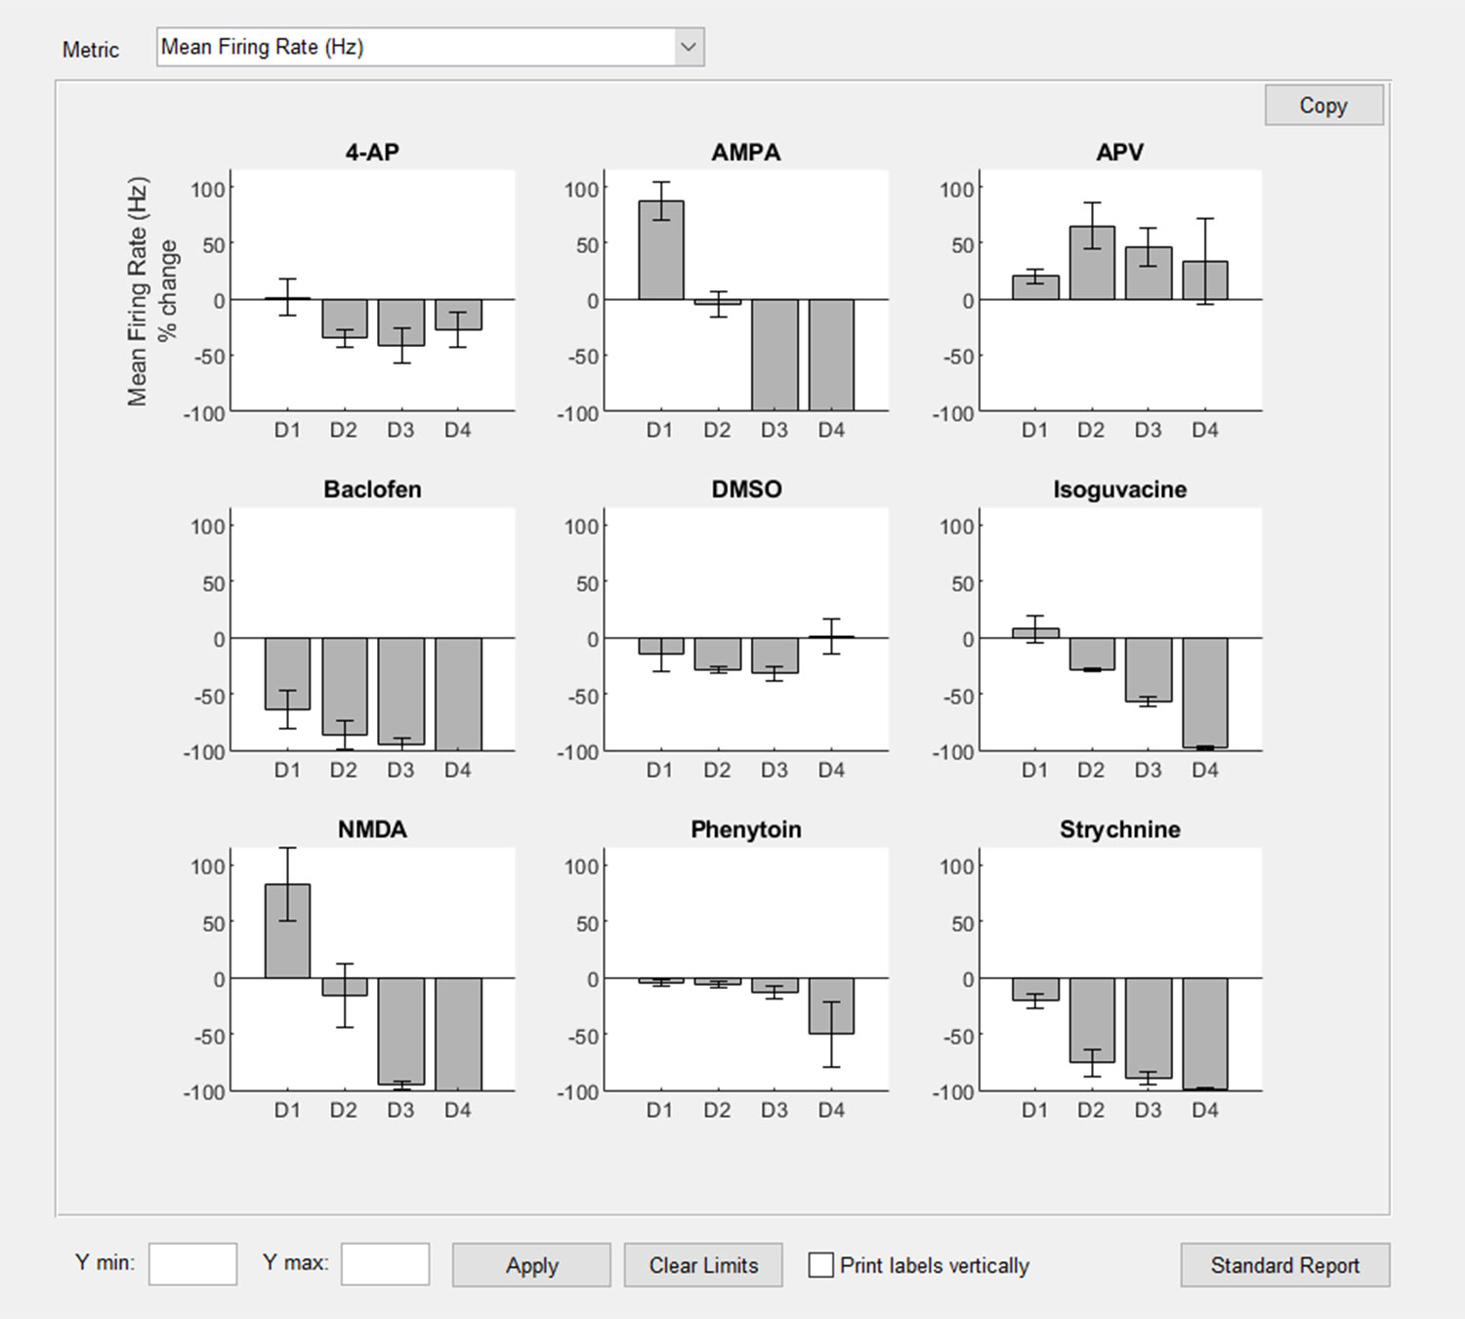This screenshot has height=1319, width=1465.
Task: Click the D2 bar in APV chart
Action: (1092, 263)
